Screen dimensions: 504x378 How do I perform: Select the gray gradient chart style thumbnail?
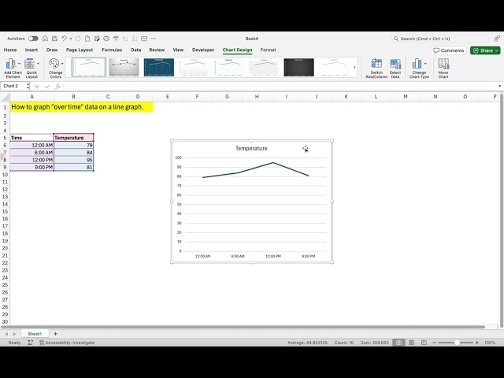click(x=124, y=67)
